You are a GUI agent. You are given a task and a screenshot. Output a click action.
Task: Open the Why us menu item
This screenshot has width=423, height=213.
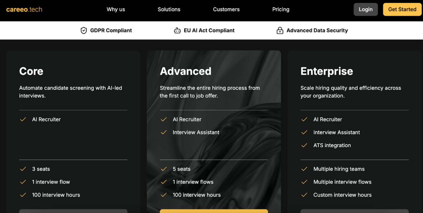click(116, 9)
